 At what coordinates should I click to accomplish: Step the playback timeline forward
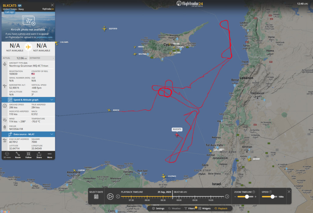[x=227, y=197]
